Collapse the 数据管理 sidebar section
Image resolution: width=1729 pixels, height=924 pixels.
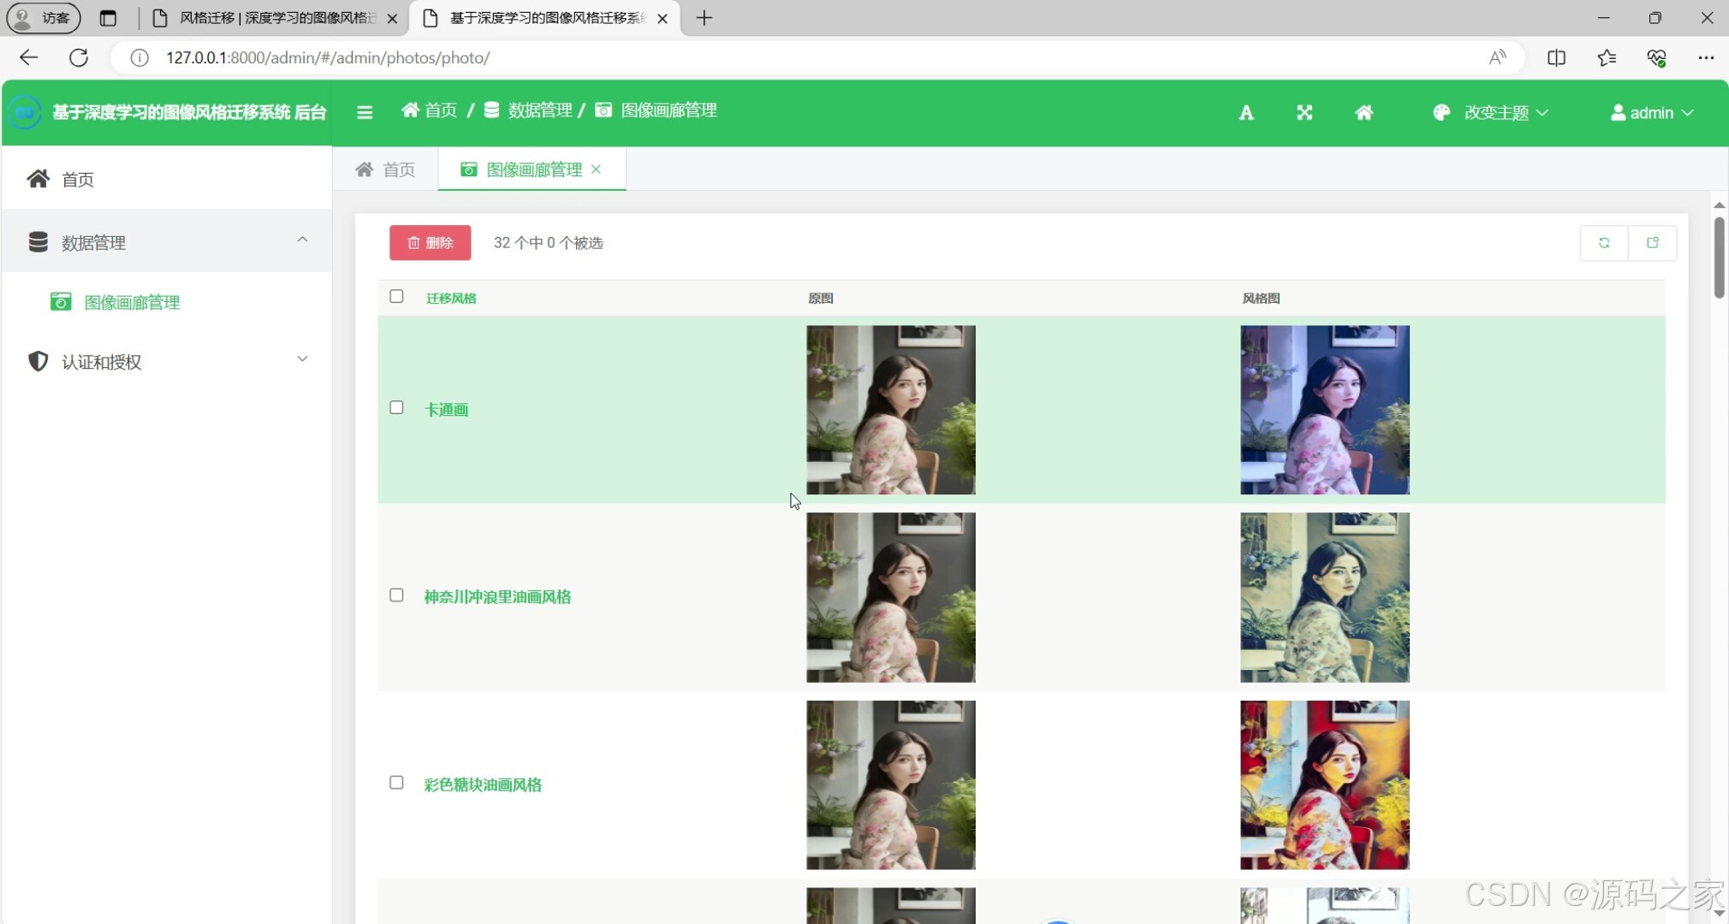pos(301,239)
